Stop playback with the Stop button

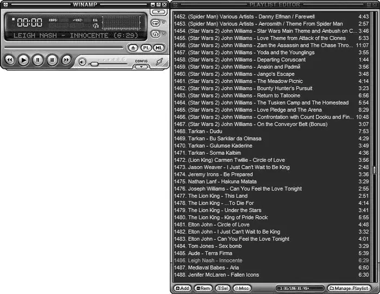click(52, 60)
